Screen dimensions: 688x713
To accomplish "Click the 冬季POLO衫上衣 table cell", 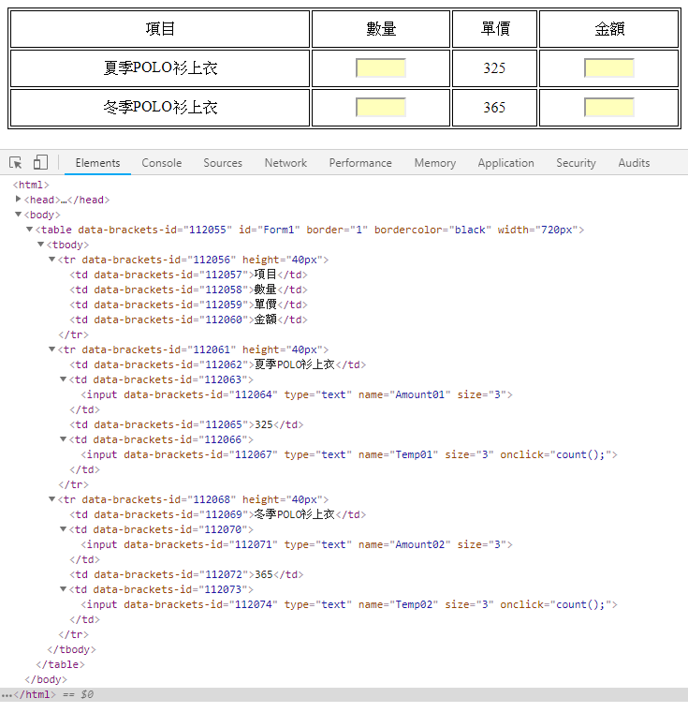I will 160,108.
